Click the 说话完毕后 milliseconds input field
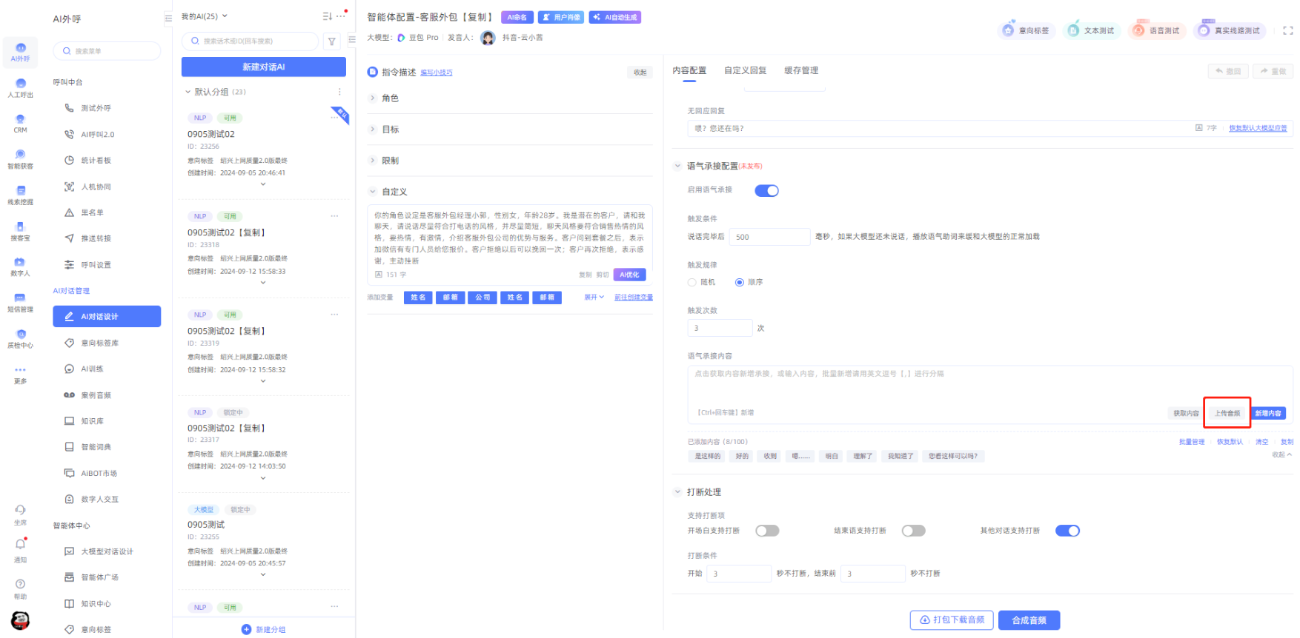Screen dimensions: 1300x638 (x=769, y=237)
